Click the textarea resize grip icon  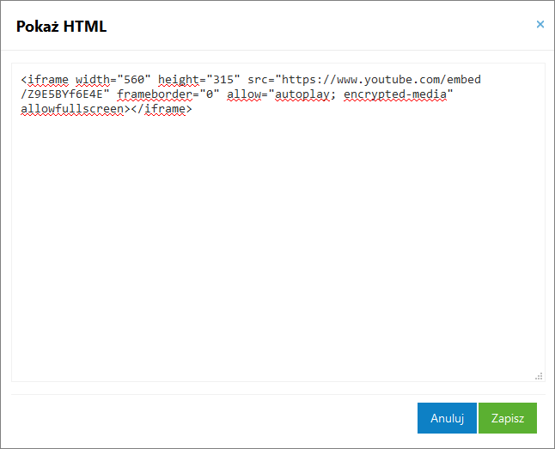pyautogui.click(x=539, y=377)
